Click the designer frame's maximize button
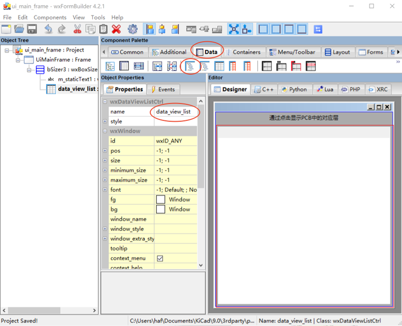The height and width of the screenshot is (326, 402). pyautogui.click(x=379, y=107)
